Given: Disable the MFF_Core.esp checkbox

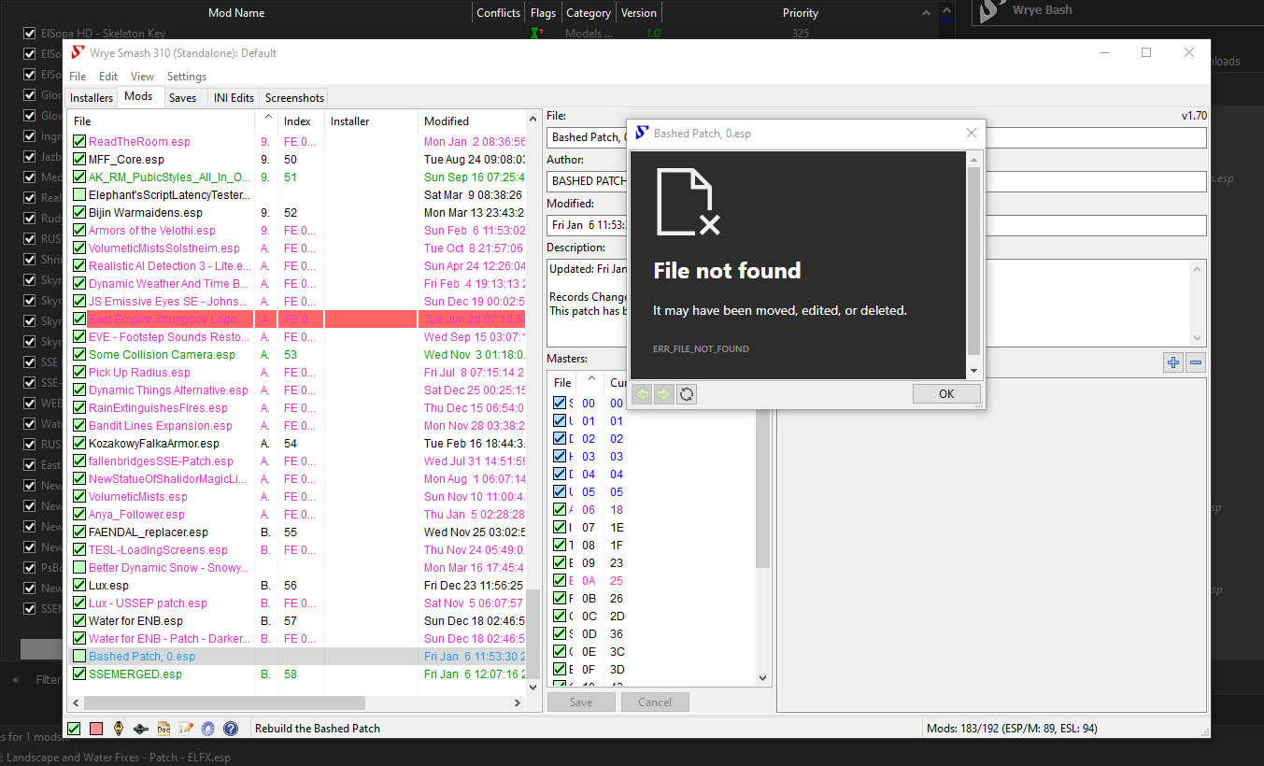Looking at the screenshot, I should [79, 160].
